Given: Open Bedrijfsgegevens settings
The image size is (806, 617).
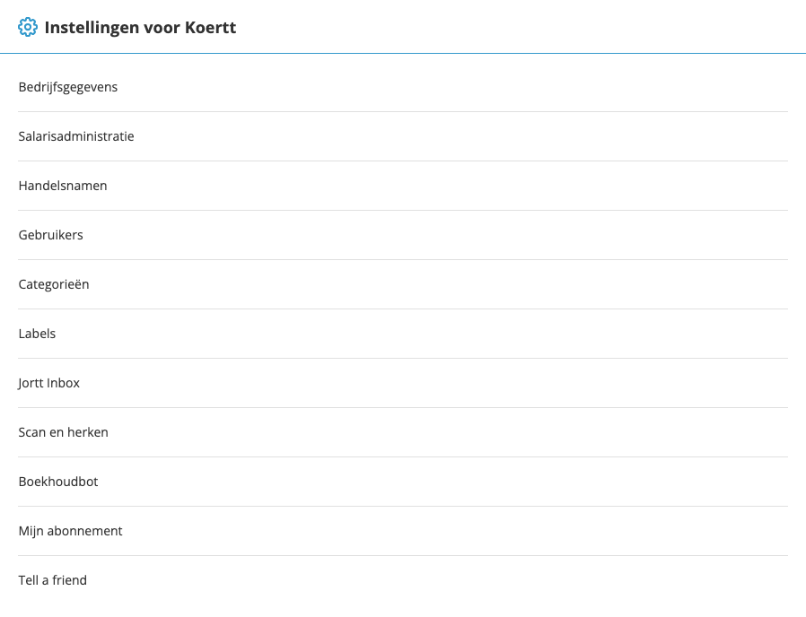Looking at the screenshot, I should point(68,87).
